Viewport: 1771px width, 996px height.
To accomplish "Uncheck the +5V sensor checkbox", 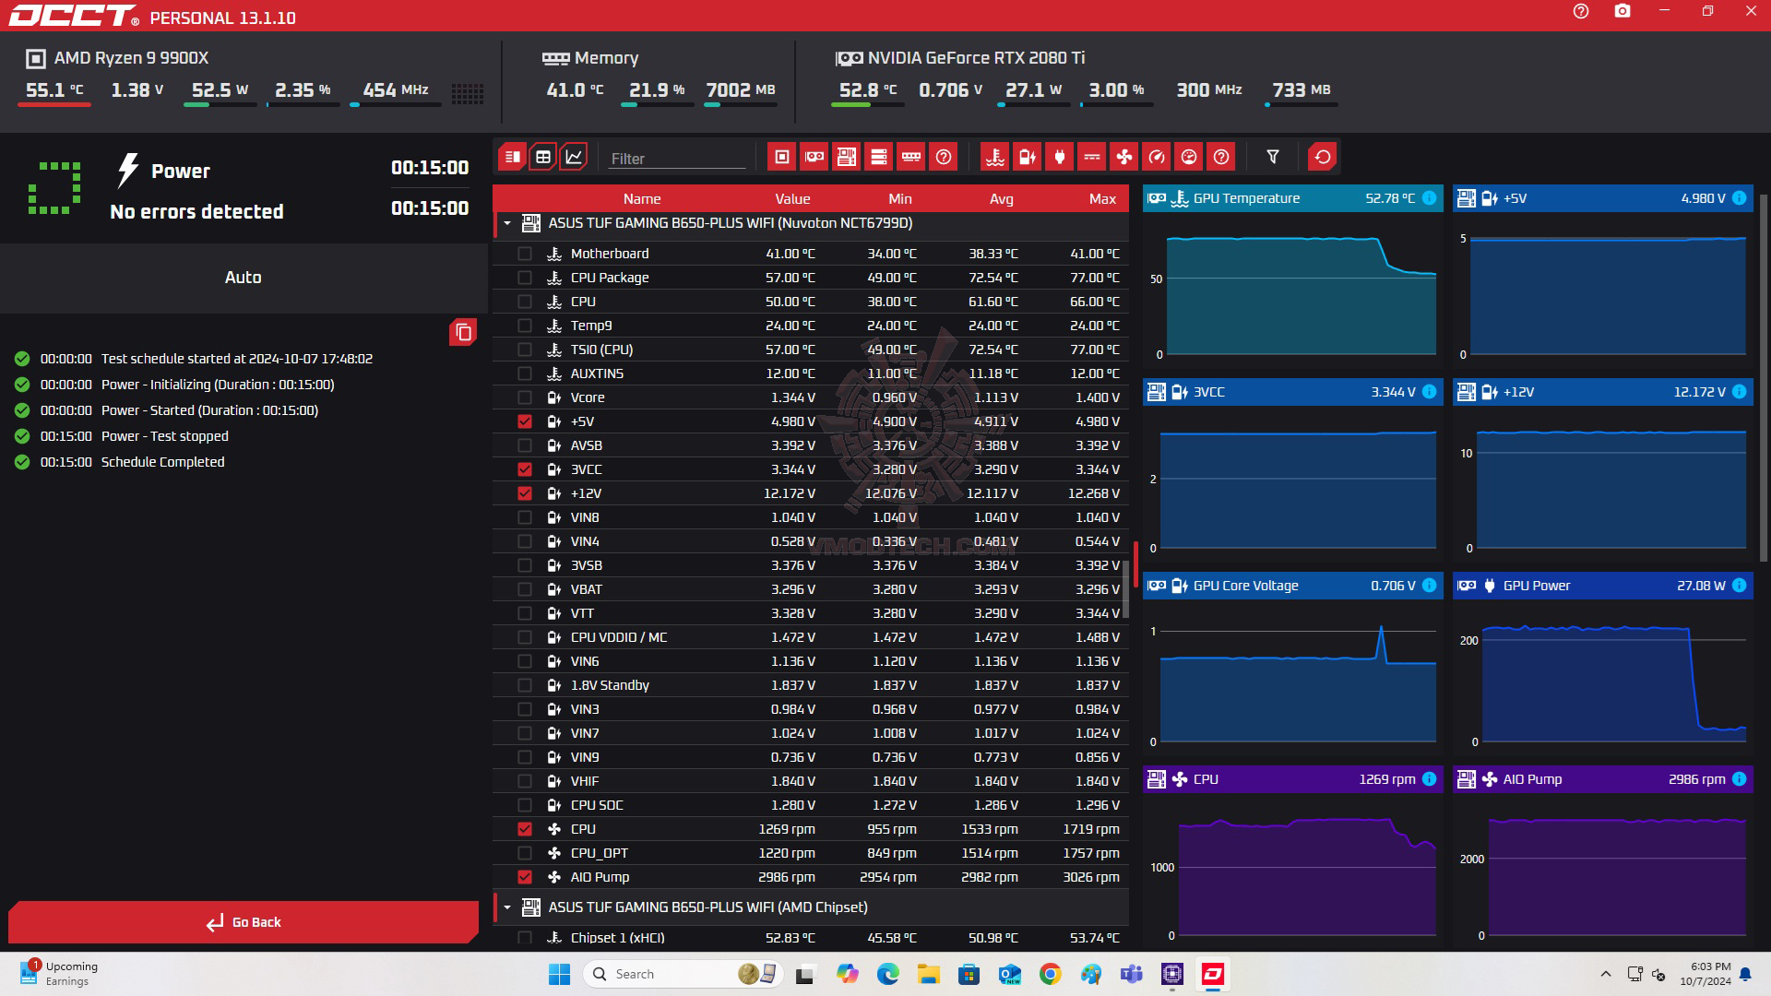I will [x=525, y=421].
